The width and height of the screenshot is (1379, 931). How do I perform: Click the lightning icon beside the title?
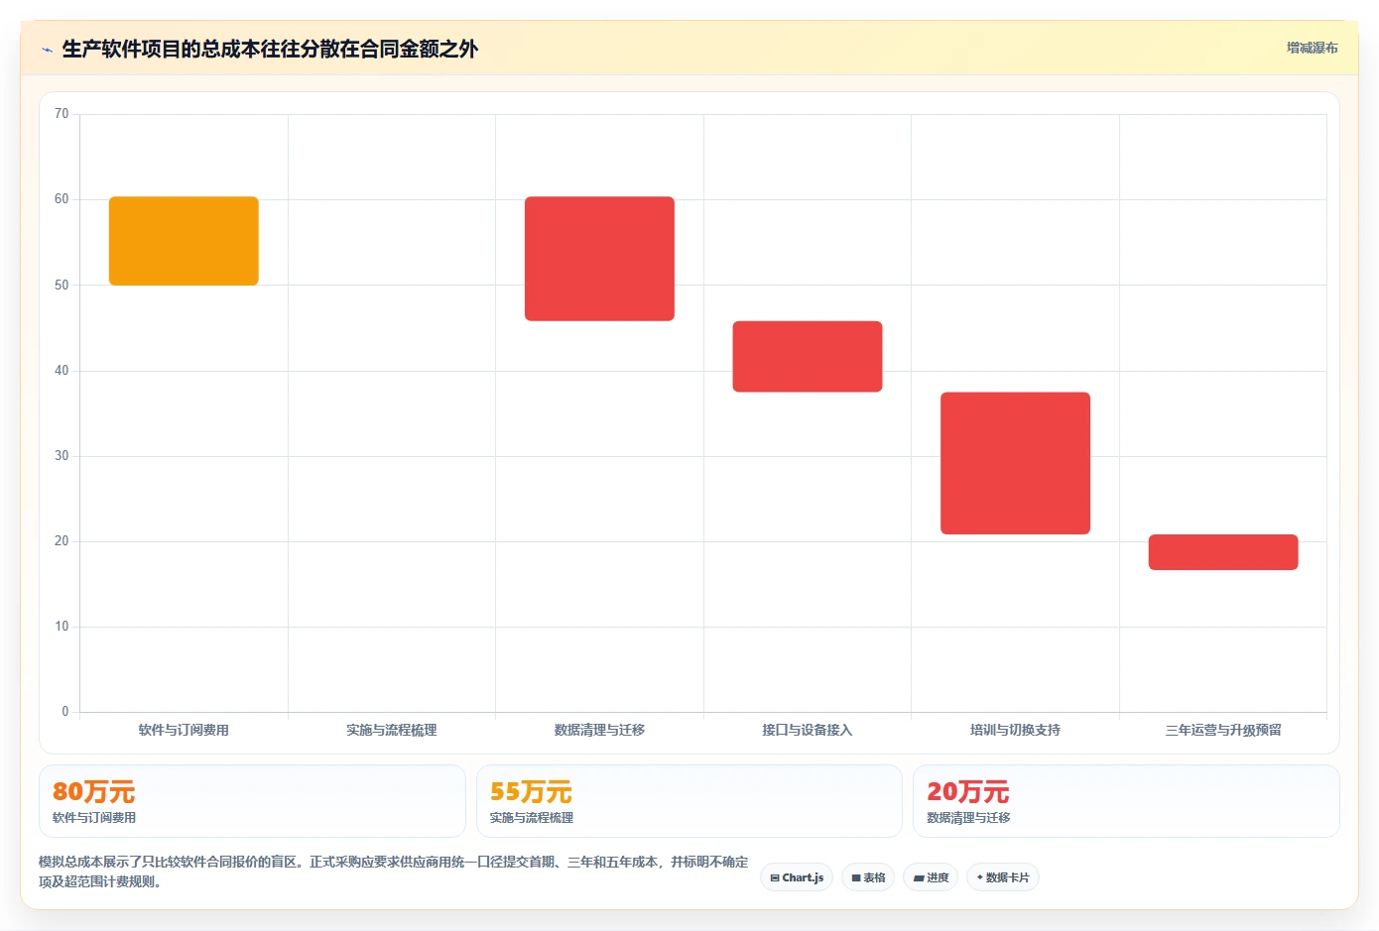47,50
